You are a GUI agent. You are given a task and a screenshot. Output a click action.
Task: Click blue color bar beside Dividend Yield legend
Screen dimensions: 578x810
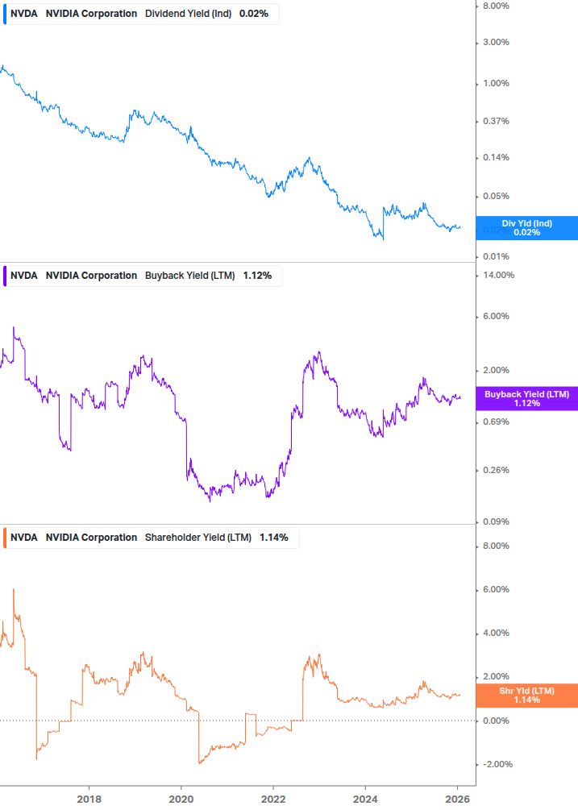click(x=5, y=14)
